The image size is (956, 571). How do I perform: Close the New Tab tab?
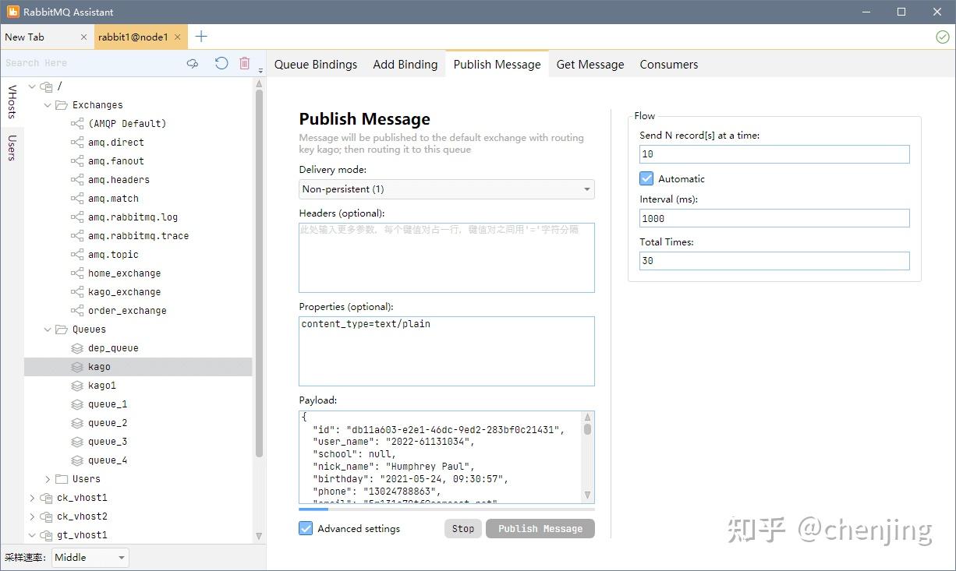[x=84, y=37]
